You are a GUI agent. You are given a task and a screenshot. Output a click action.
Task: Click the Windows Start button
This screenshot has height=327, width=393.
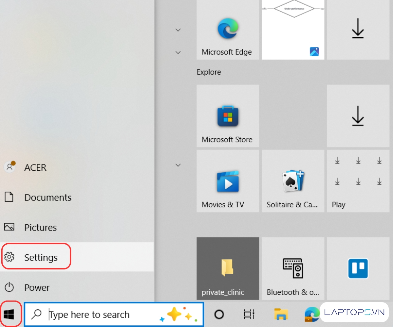click(x=9, y=315)
